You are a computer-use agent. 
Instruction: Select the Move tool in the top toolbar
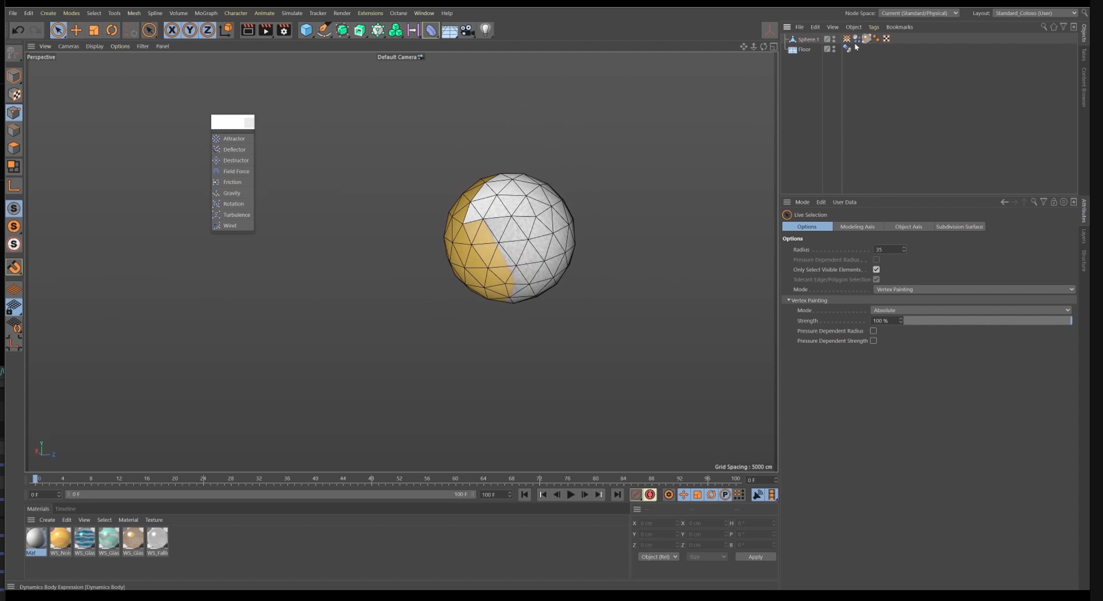tap(76, 30)
